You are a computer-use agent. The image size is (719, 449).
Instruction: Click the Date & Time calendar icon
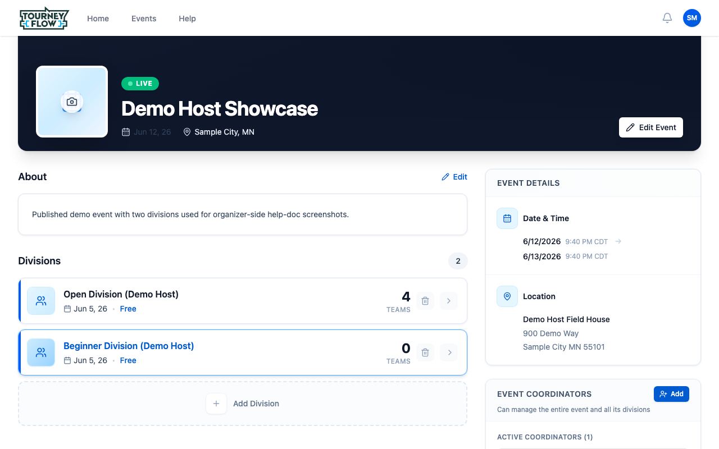[x=507, y=218]
